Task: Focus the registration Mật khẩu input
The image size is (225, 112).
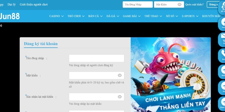Action: tap(96, 75)
